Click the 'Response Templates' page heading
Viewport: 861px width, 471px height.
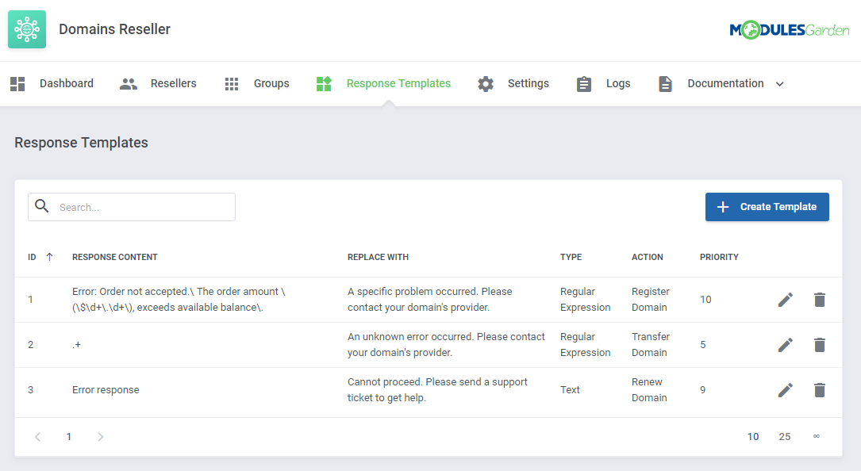(81, 143)
